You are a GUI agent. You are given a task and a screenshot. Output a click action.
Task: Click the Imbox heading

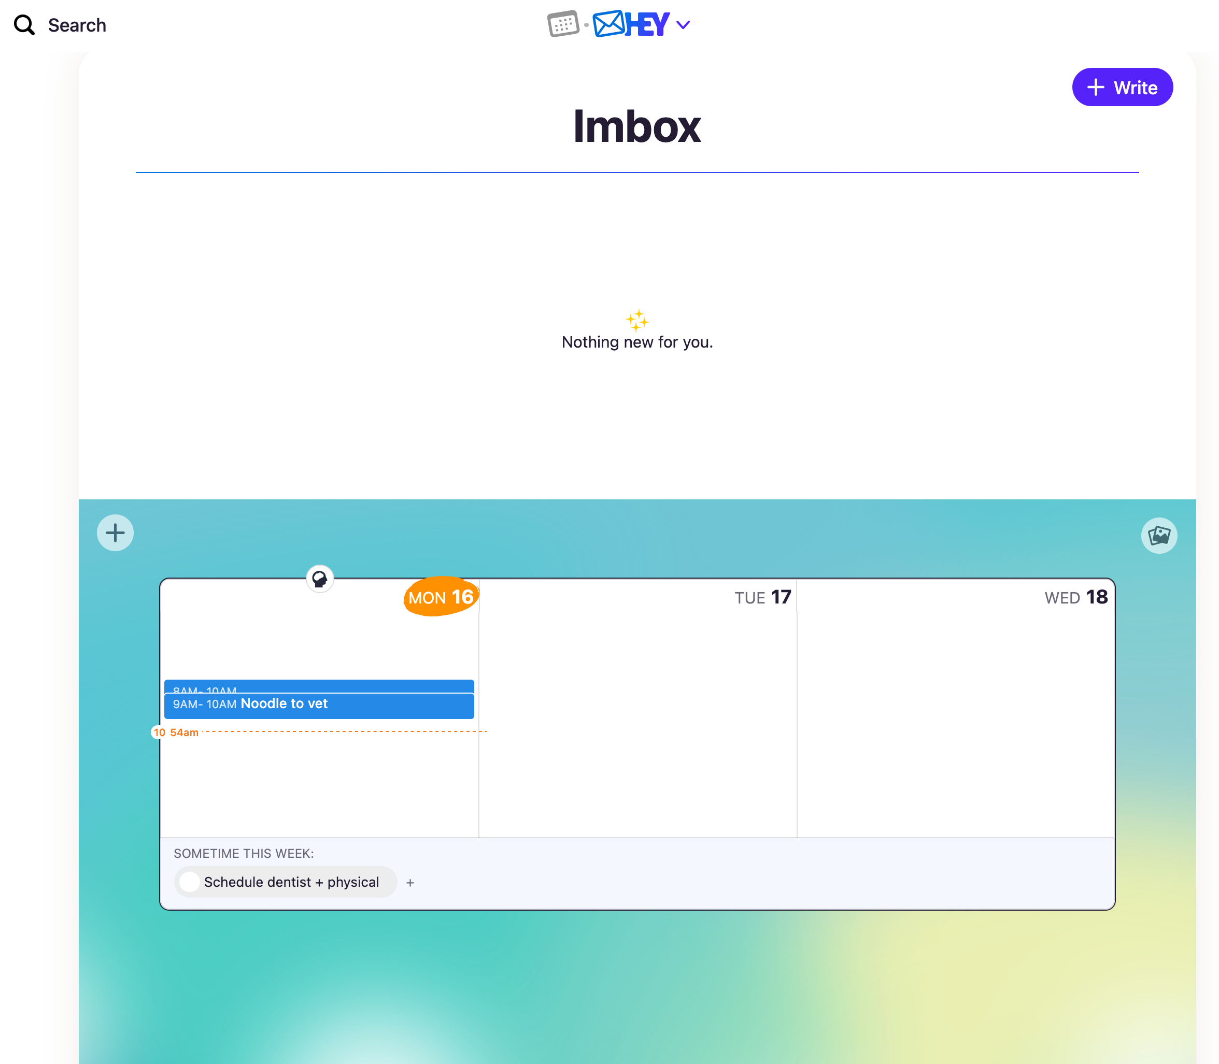(637, 126)
